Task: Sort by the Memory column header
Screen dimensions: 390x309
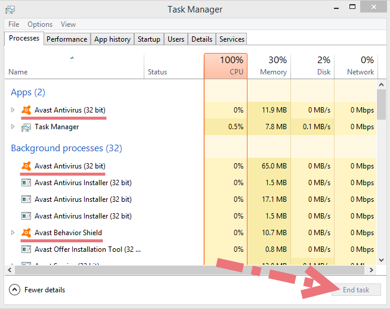Action: 269,67
